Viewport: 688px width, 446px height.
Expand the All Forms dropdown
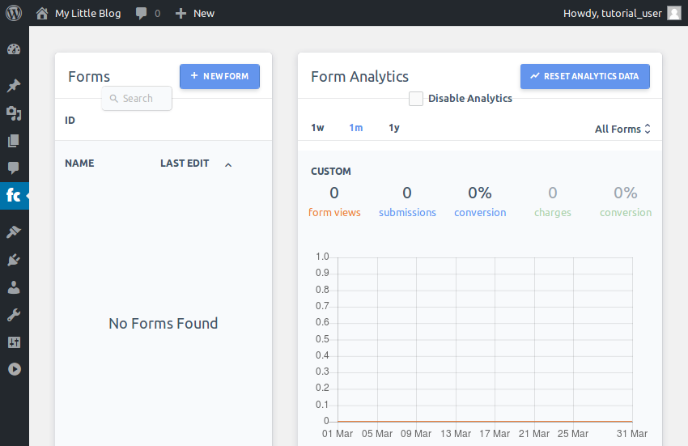pos(622,129)
